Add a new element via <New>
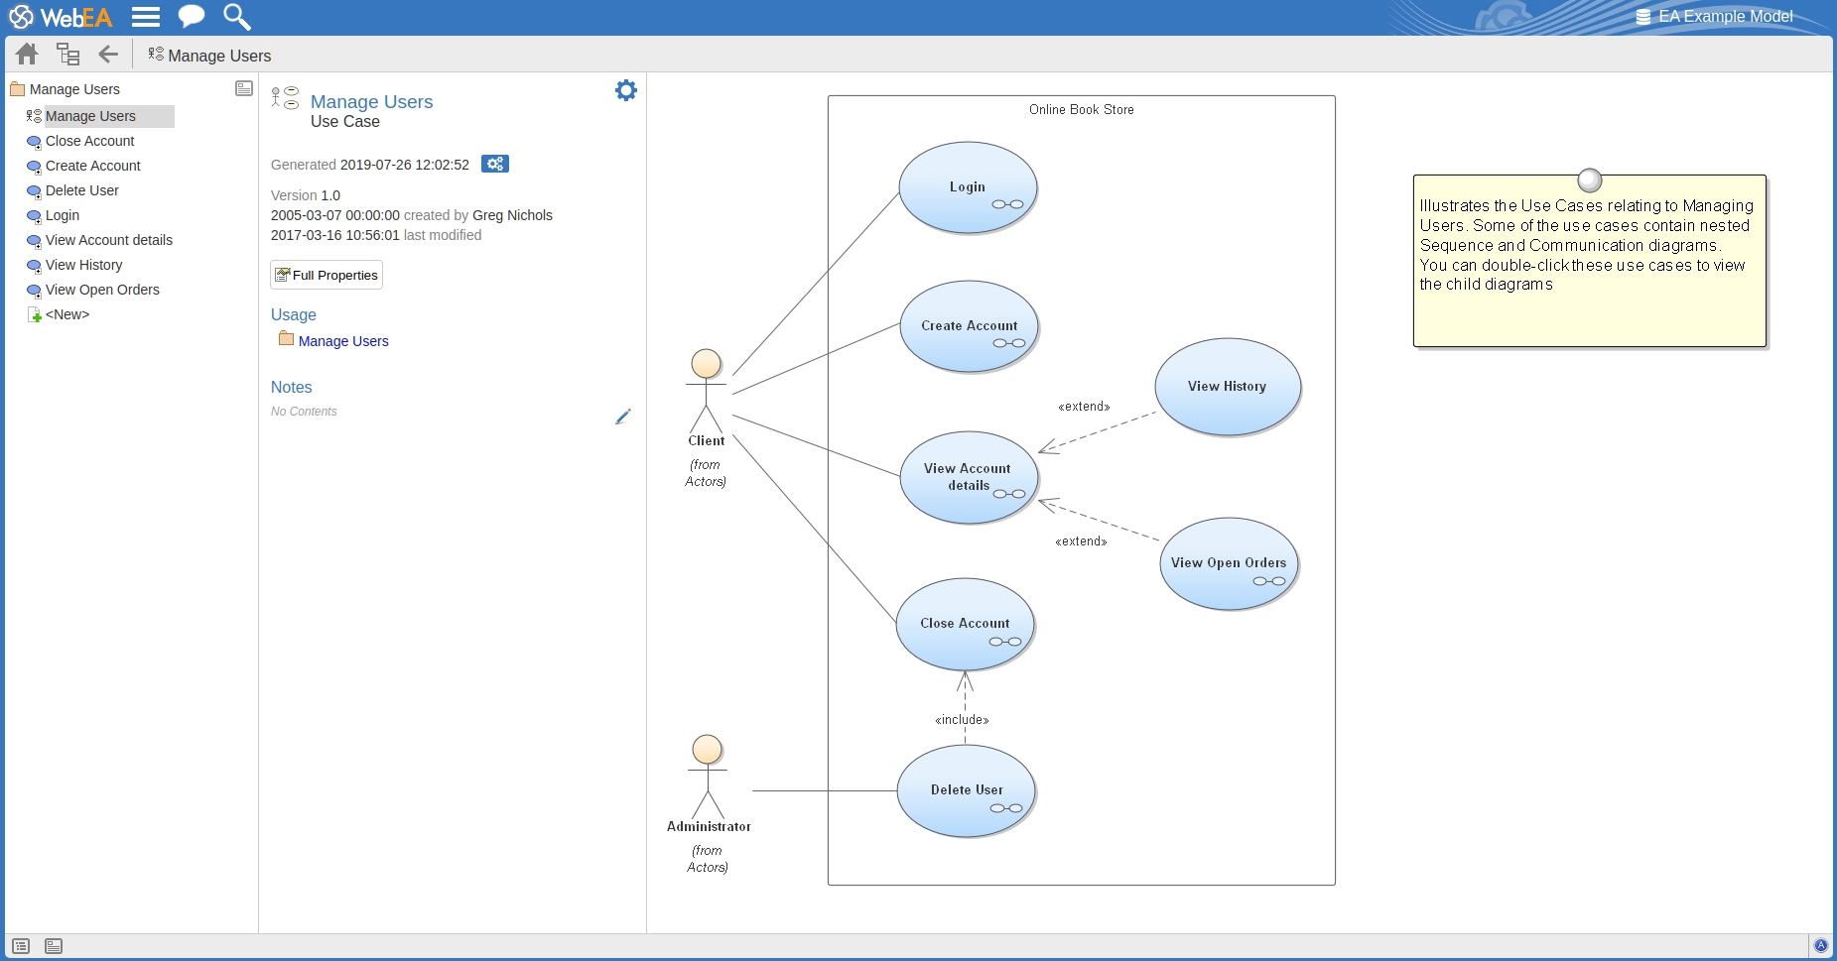 pyautogui.click(x=66, y=314)
